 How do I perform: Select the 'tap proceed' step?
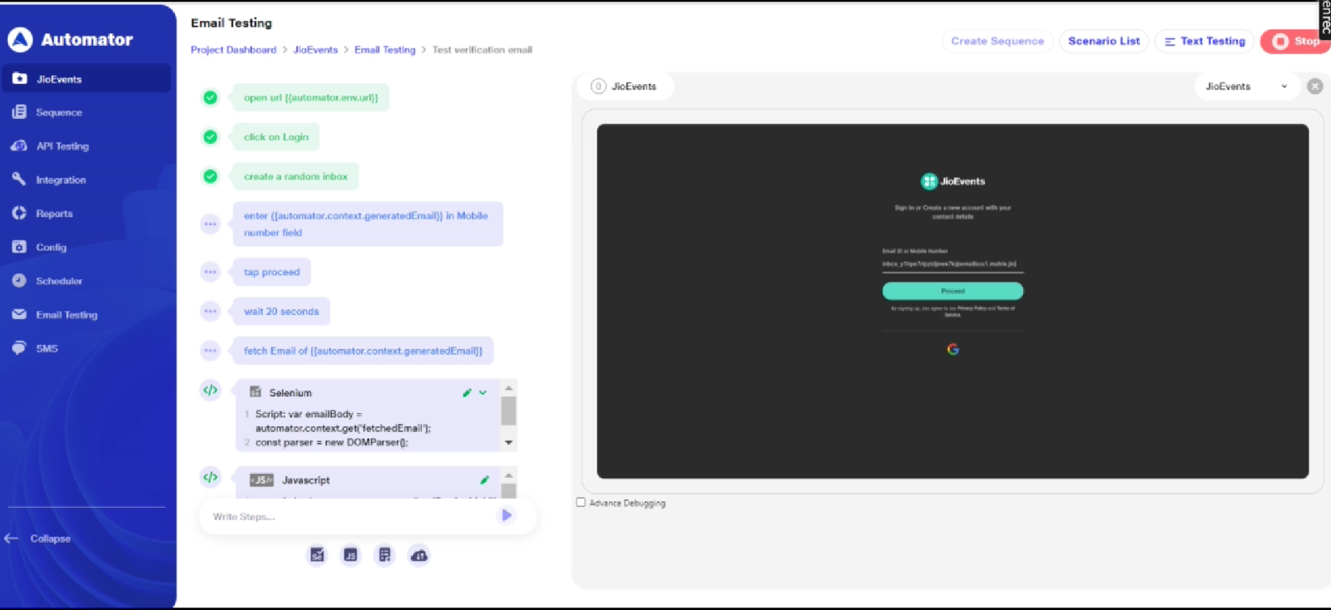click(x=271, y=272)
